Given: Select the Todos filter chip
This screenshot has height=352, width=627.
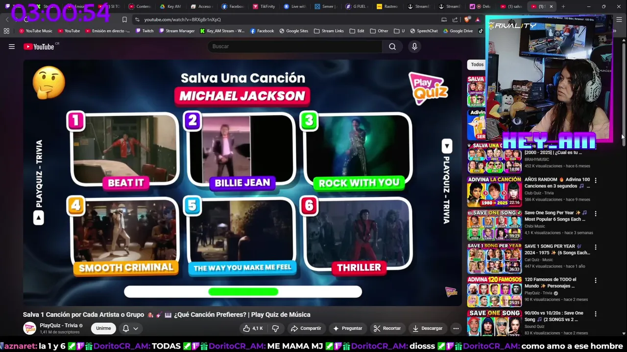Looking at the screenshot, I should pos(477,65).
